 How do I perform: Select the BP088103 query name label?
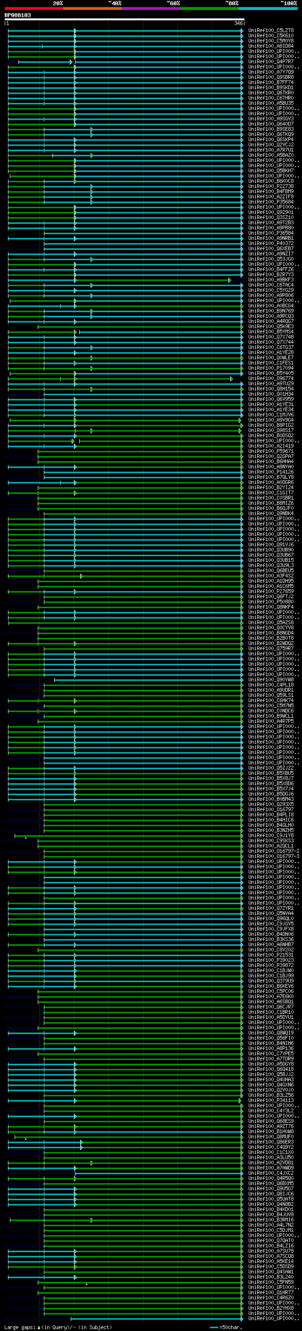point(17,16)
